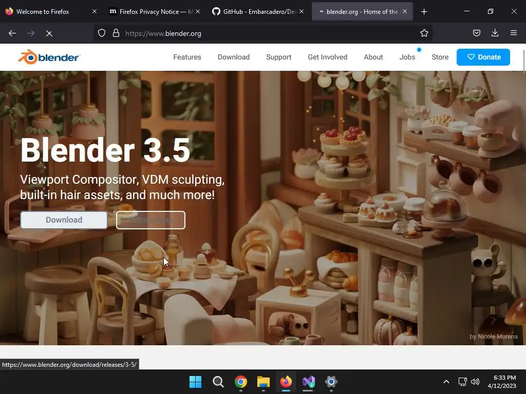This screenshot has height=394, width=526.
Task: Click the Blender 3.5 headline
Action: [x=105, y=150]
